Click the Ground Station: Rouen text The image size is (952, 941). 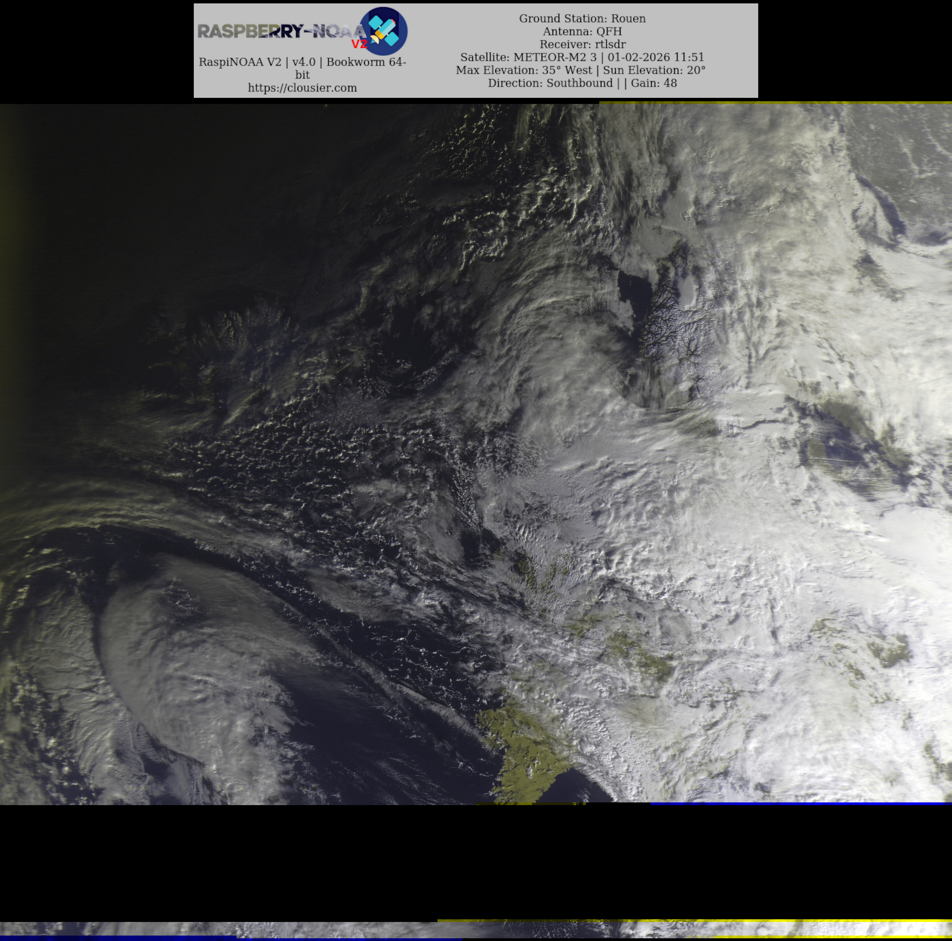(582, 19)
